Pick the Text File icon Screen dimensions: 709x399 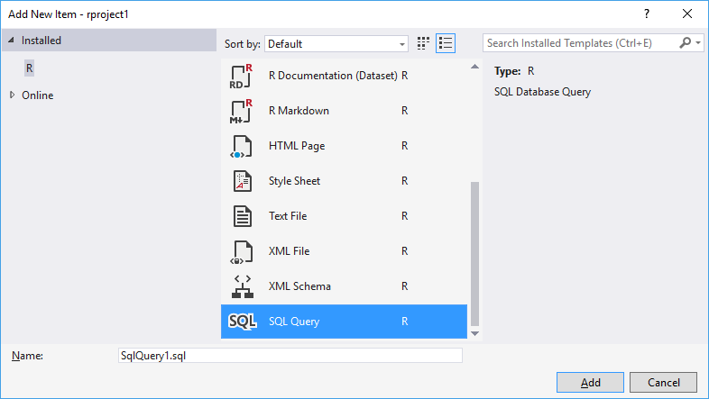[x=243, y=216]
